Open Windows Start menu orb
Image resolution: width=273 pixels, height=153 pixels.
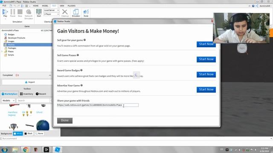pyautogui.click(x=5, y=150)
